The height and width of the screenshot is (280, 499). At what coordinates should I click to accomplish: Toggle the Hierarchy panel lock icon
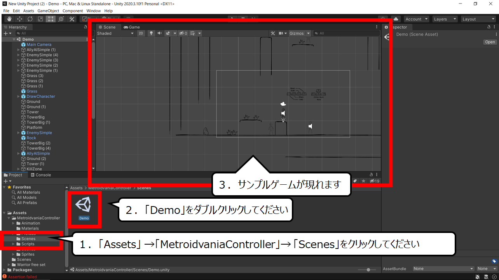pyautogui.click(x=85, y=27)
